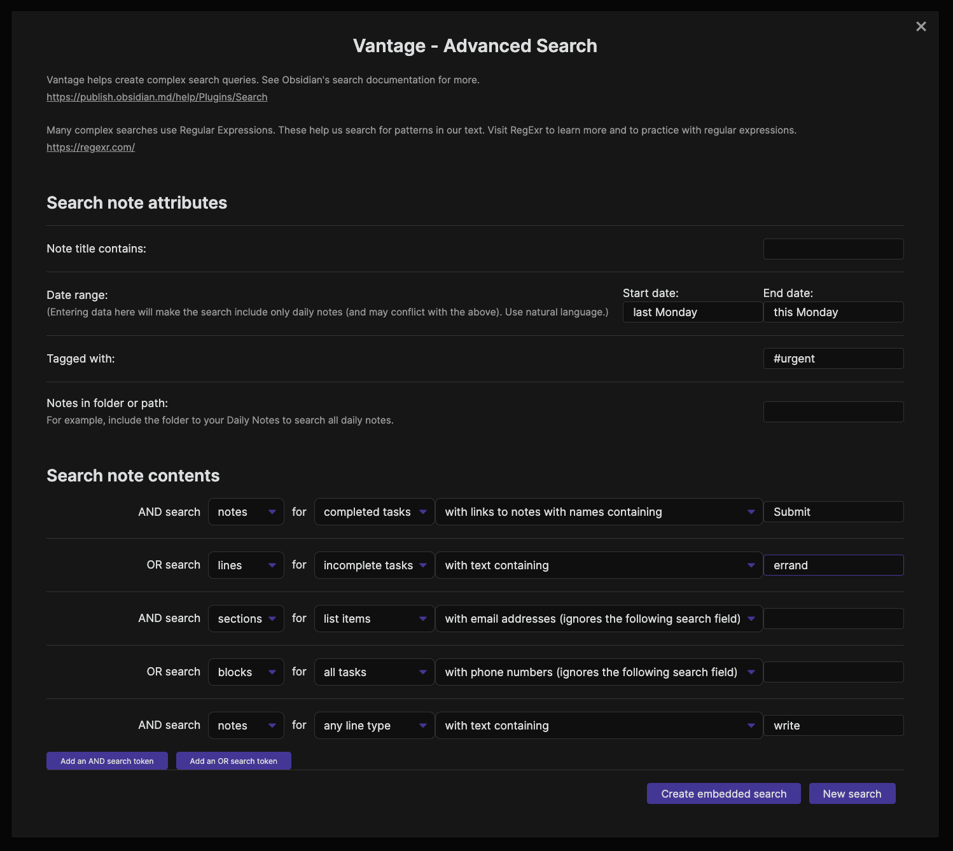Image resolution: width=953 pixels, height=851 pixels.
Task: Click the Search note attributes heading
Action: [137, 203]
